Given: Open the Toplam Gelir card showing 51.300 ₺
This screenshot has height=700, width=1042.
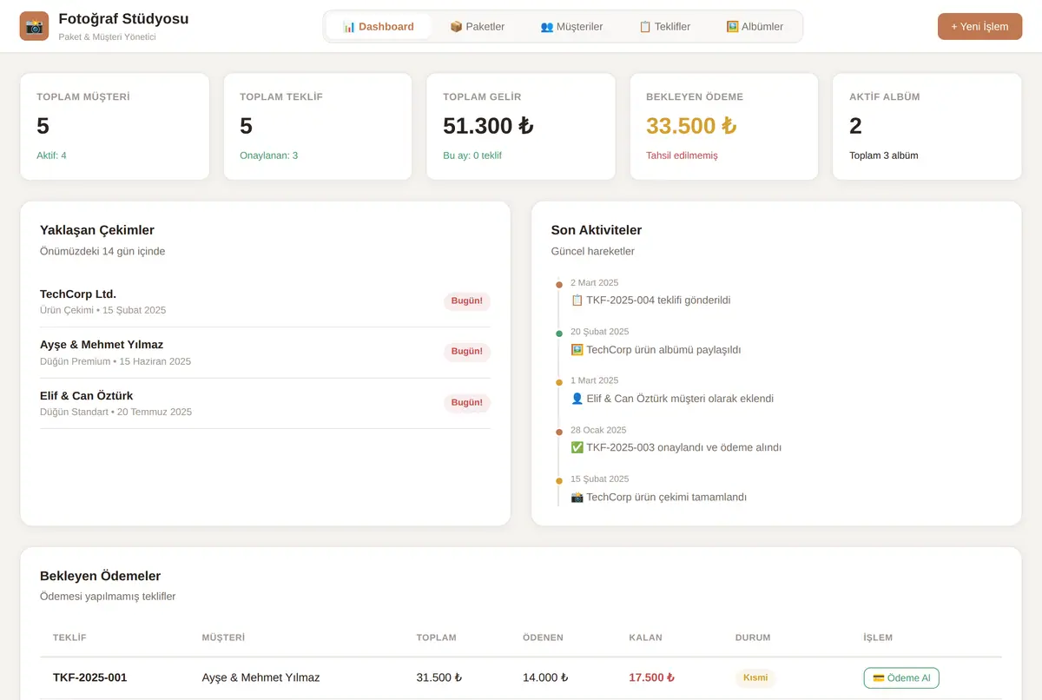Looking at the screenshot, I should [521, 127].
